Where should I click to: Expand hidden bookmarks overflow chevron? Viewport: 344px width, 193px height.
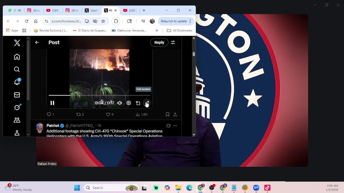click(157, 31)
